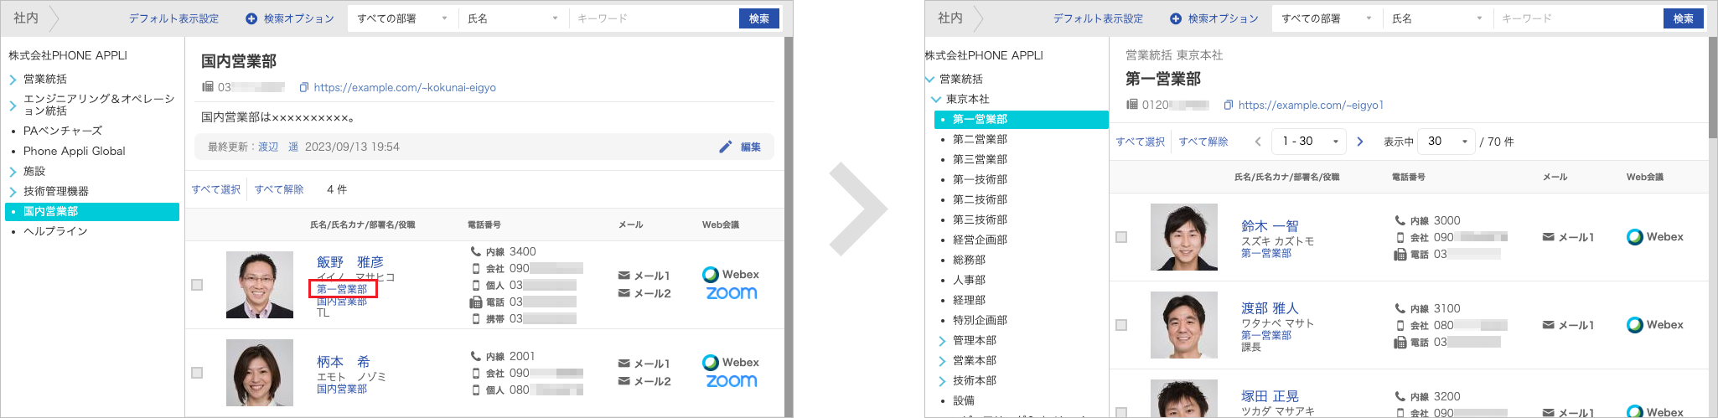Launch Zoom for 柄本 希
Image resolution: width=1718 pixels, height=418 pixels.
click(x=731, y=381)
